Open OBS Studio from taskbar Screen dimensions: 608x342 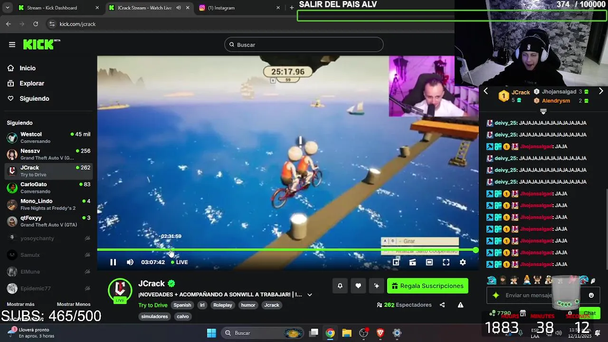[x=363, y=333]
